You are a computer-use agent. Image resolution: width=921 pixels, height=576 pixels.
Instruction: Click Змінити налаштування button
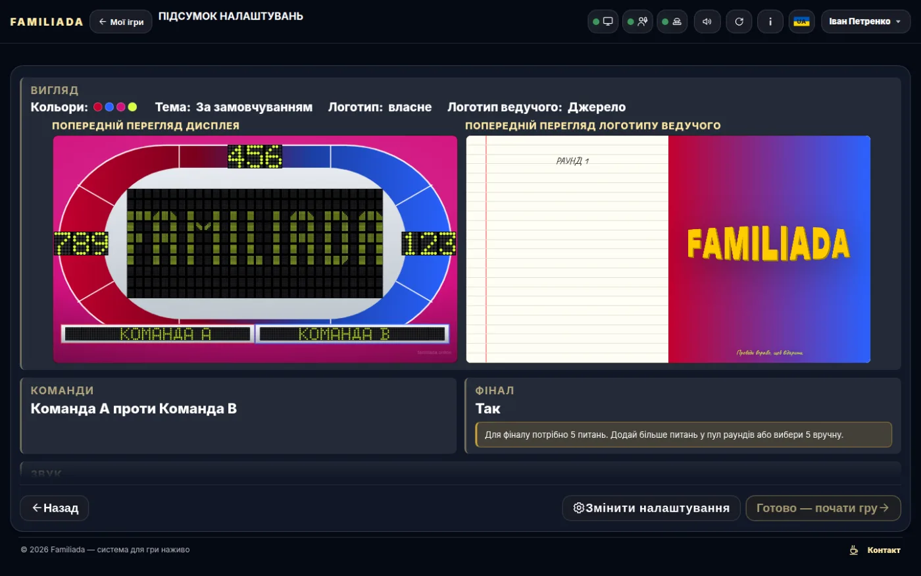[651, 508]
